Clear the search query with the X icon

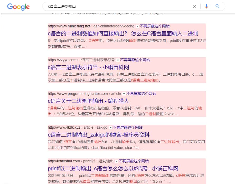click(195, 6)
